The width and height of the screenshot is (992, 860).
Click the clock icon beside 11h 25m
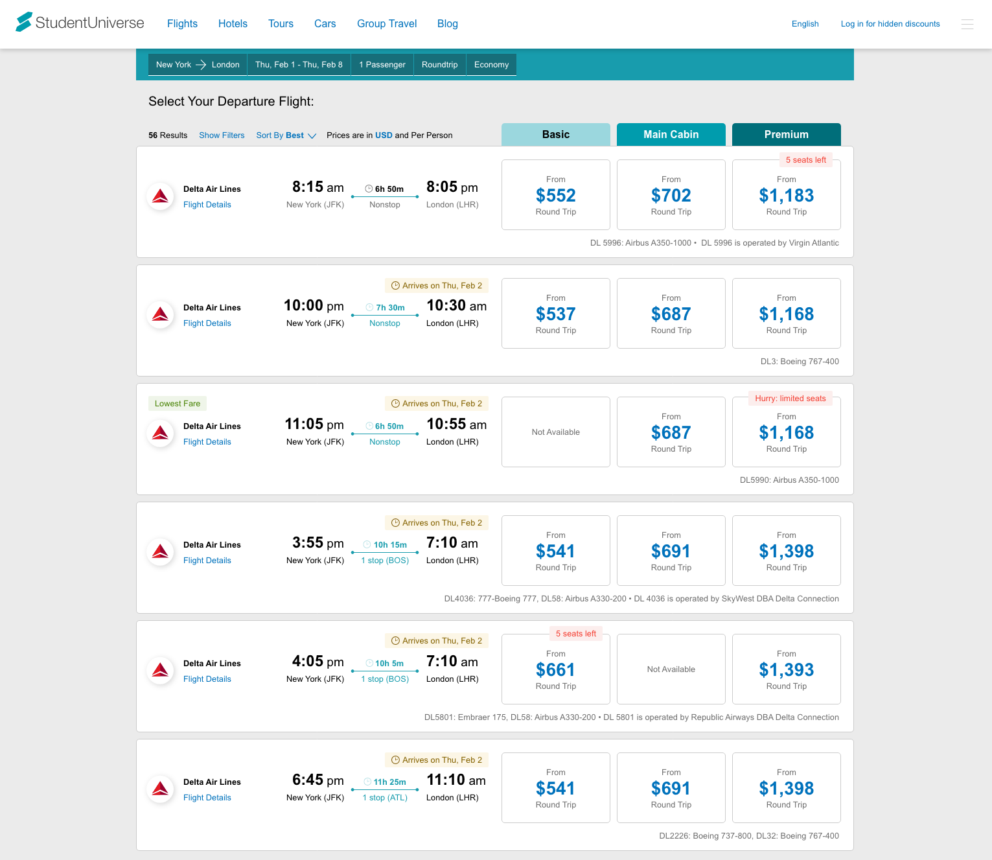pos(368,782)
